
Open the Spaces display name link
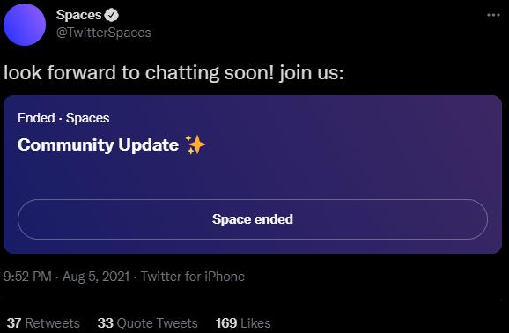pos(78,15)
